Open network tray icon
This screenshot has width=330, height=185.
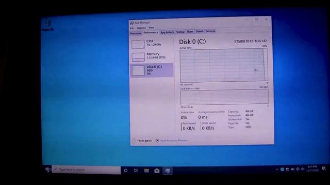(x=298, y=169)
